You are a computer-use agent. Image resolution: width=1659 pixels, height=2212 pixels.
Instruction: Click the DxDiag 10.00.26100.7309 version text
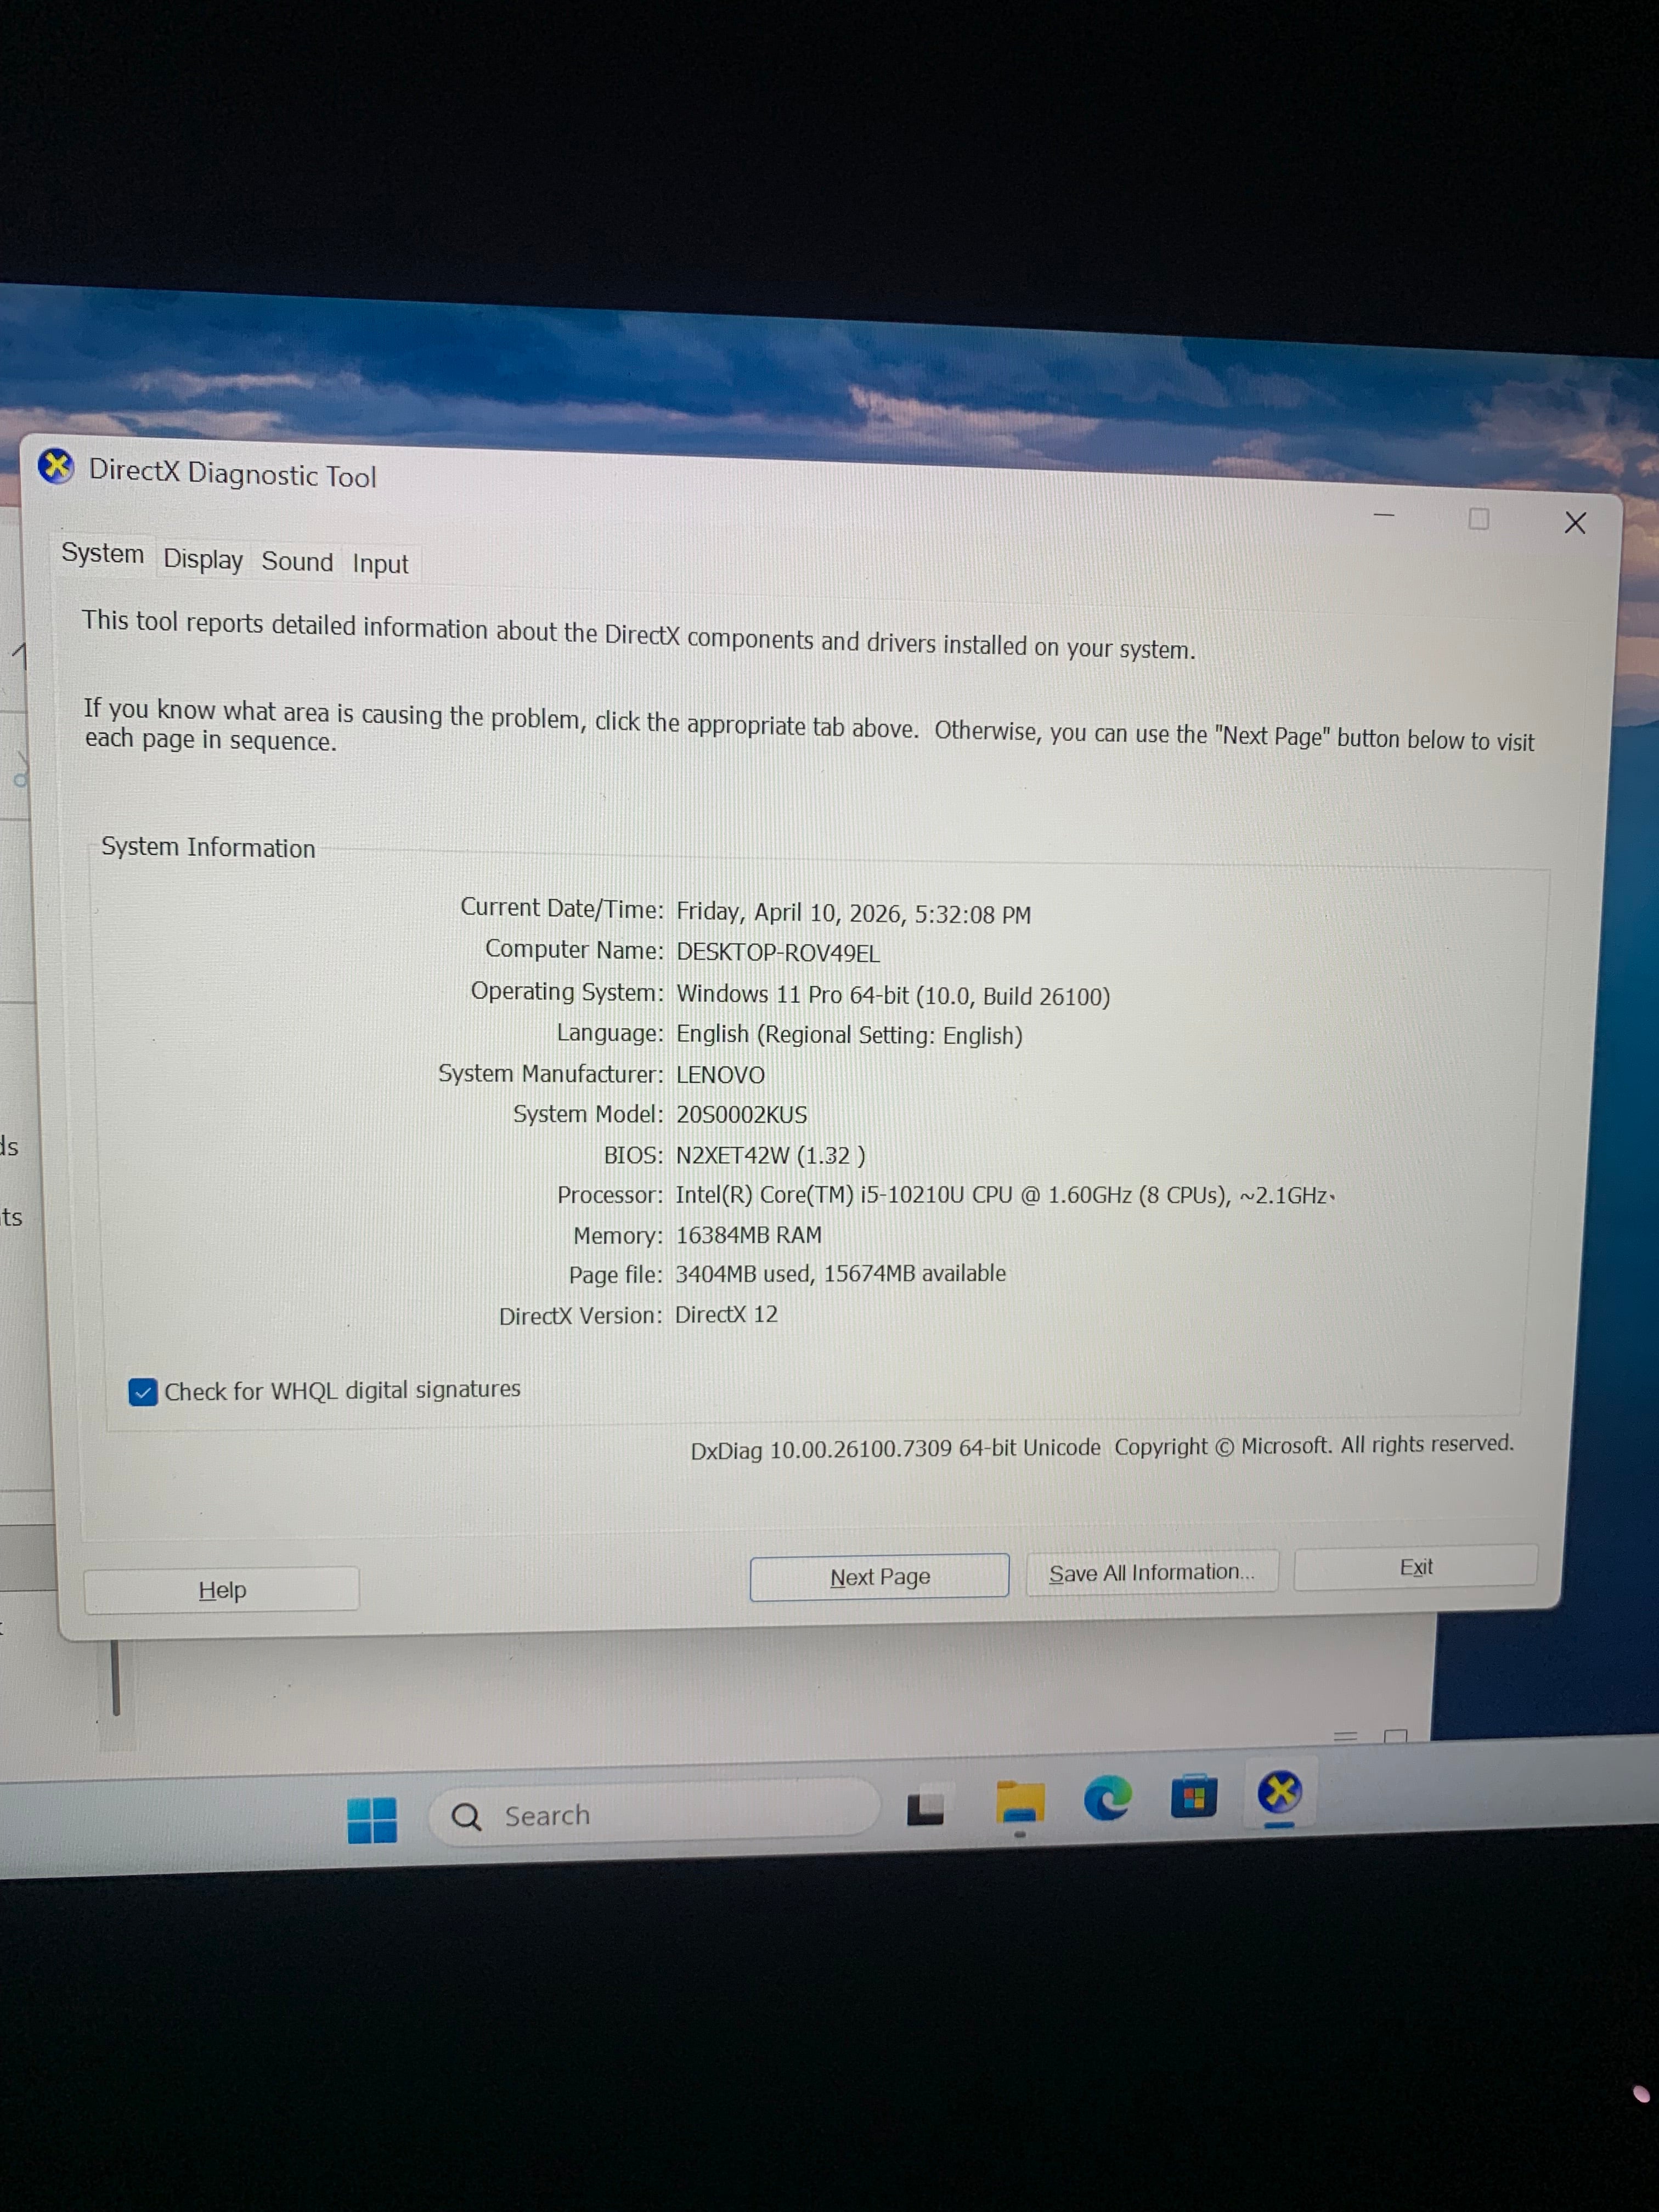(x=895, y=1449)
